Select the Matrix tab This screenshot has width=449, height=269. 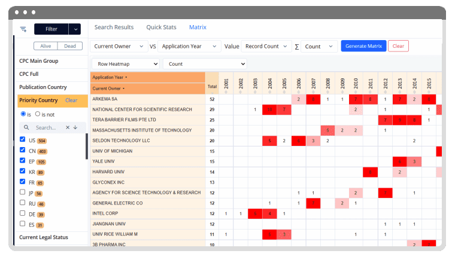[x=198, y=27]
